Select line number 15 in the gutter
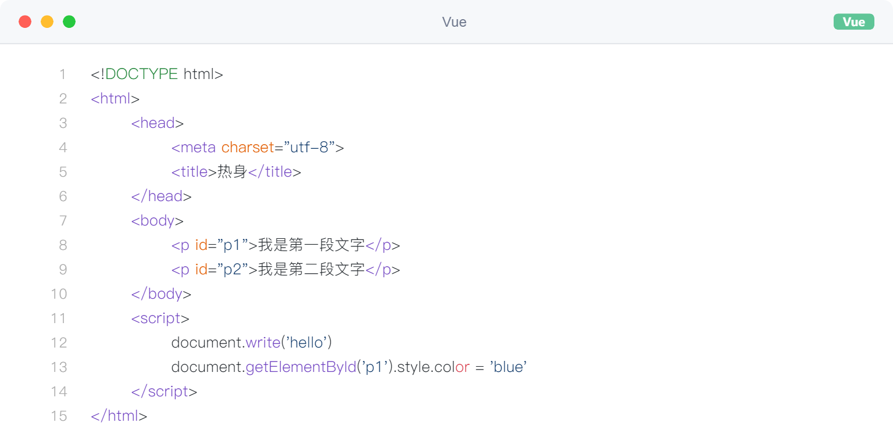This screenshot has width=893, height=444. (x=59, y=416)
